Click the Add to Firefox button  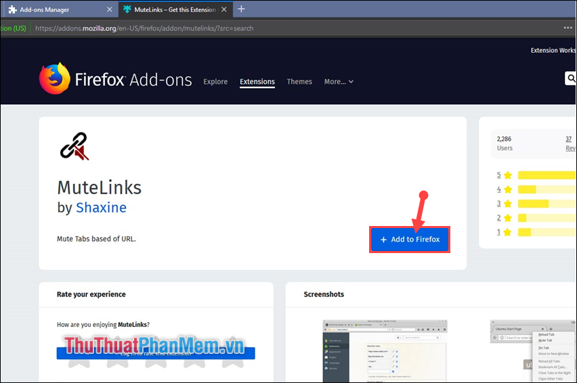[410, 240]
